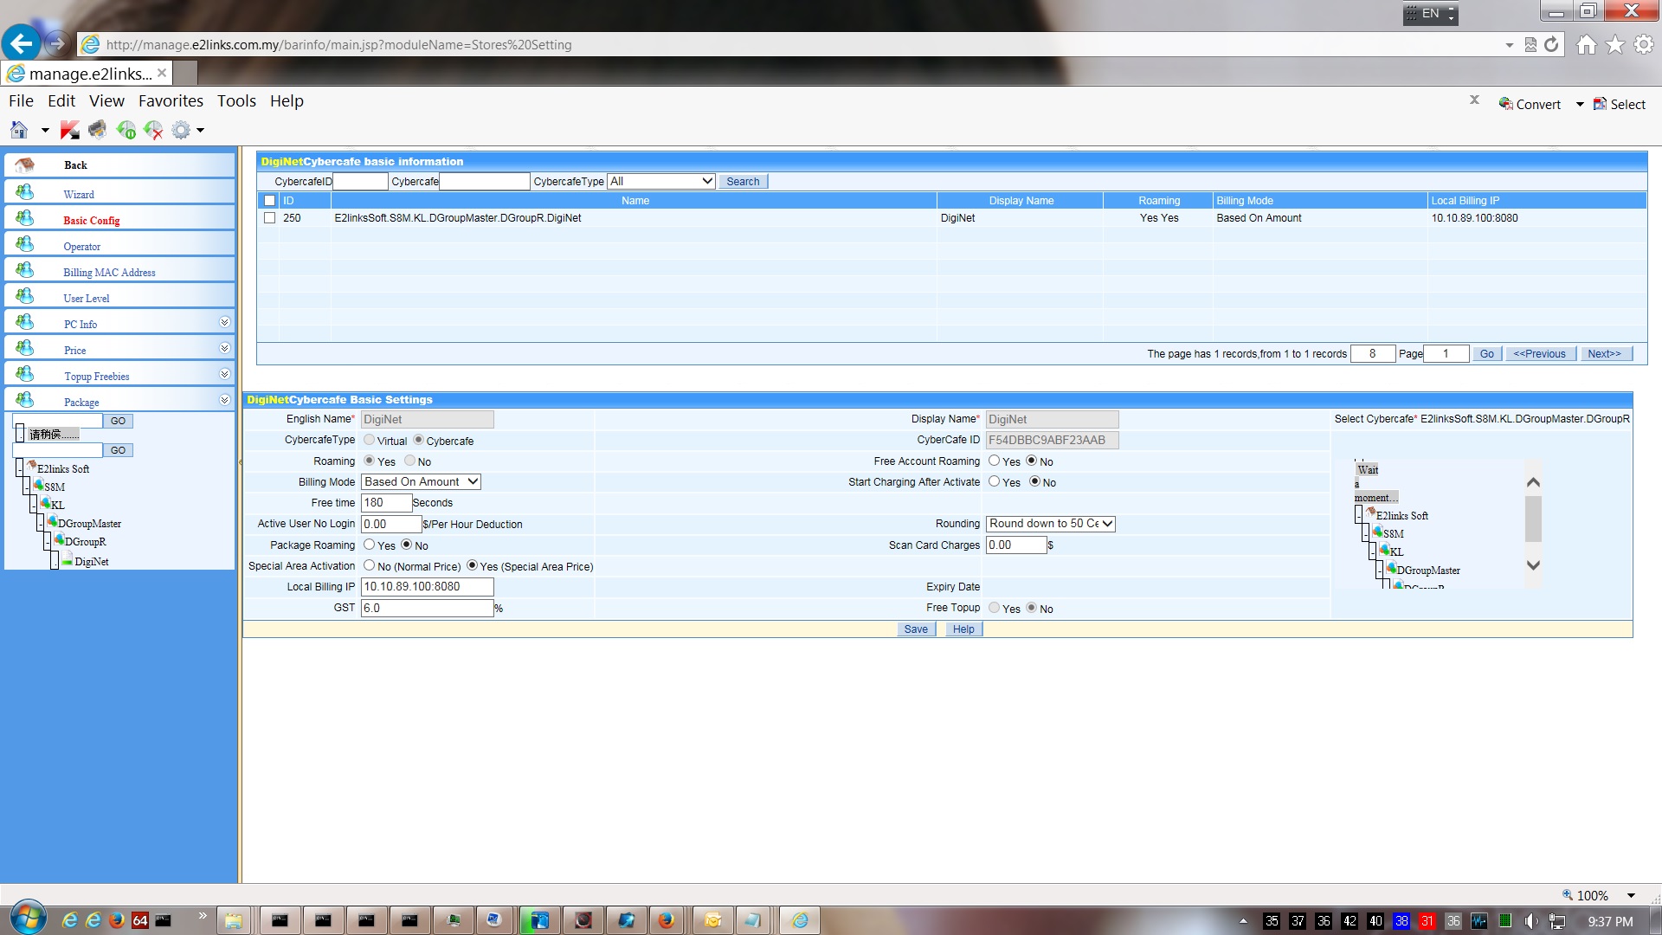This screenshot has width=1662, height=935.
Task: Click the browser Back arrow icon
Action: click(x=22, y=43)
